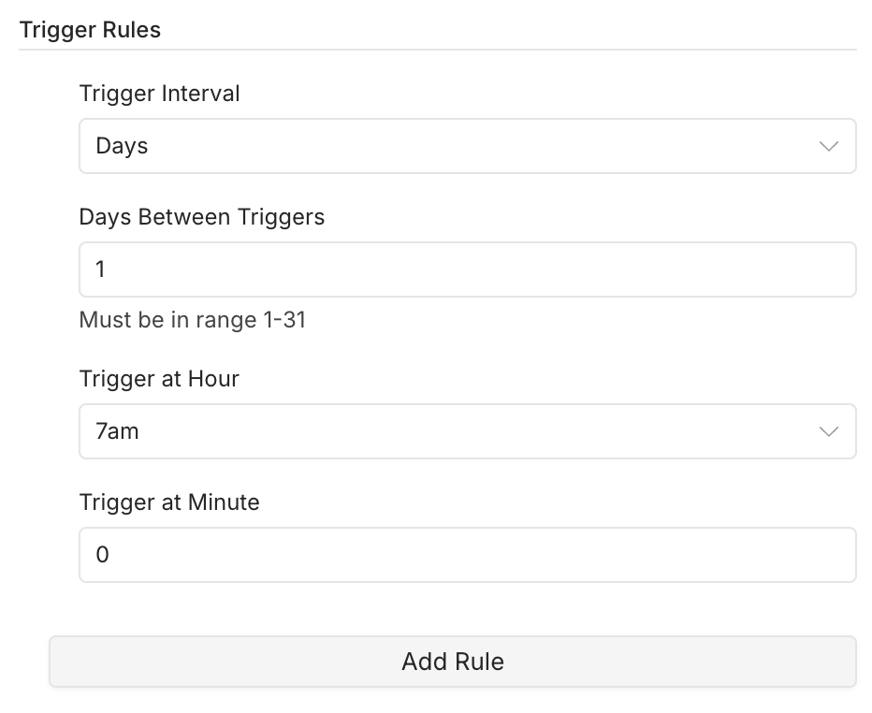This screenshot has width=872, height=713.
Task: Click the divider line under Trigger Rules
Action: click(438, 50)
